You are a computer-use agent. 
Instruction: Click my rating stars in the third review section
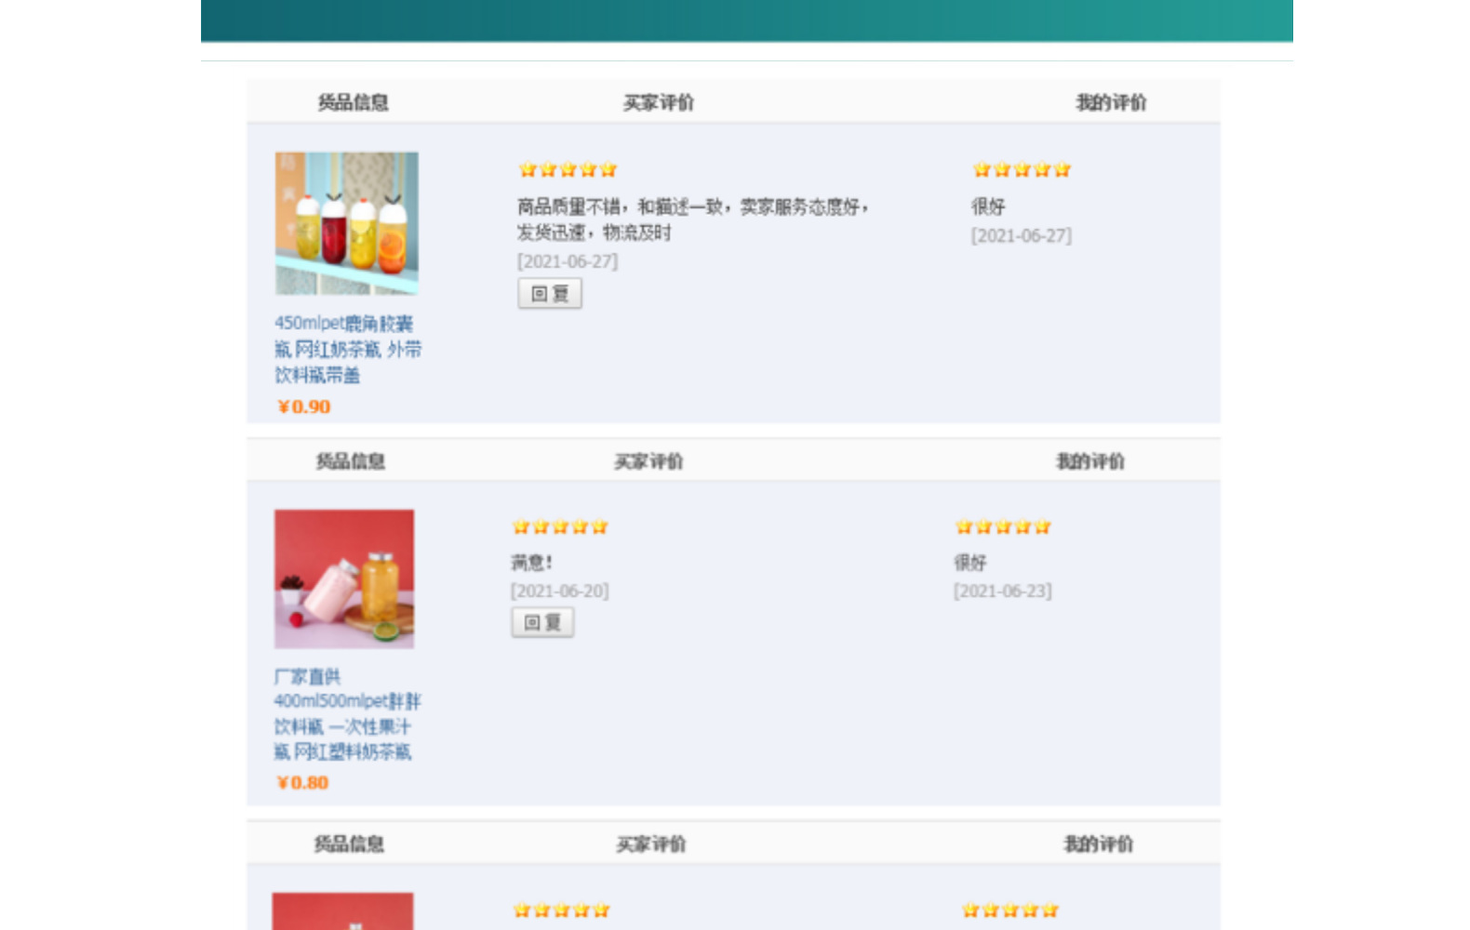pos(1010,910)
